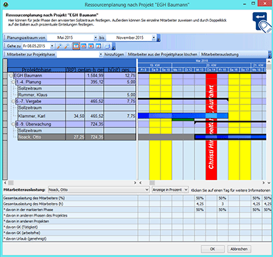Switch to week view calendar icon

pyautogui.click(x=83, y=46)
